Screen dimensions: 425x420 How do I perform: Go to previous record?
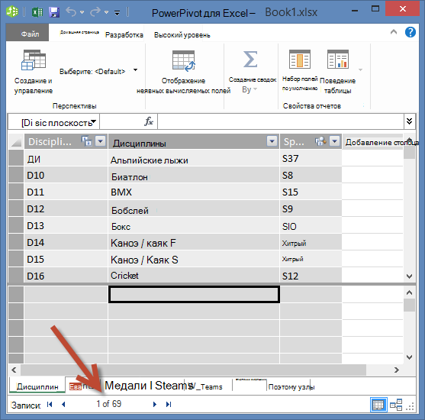pos(63,404)
